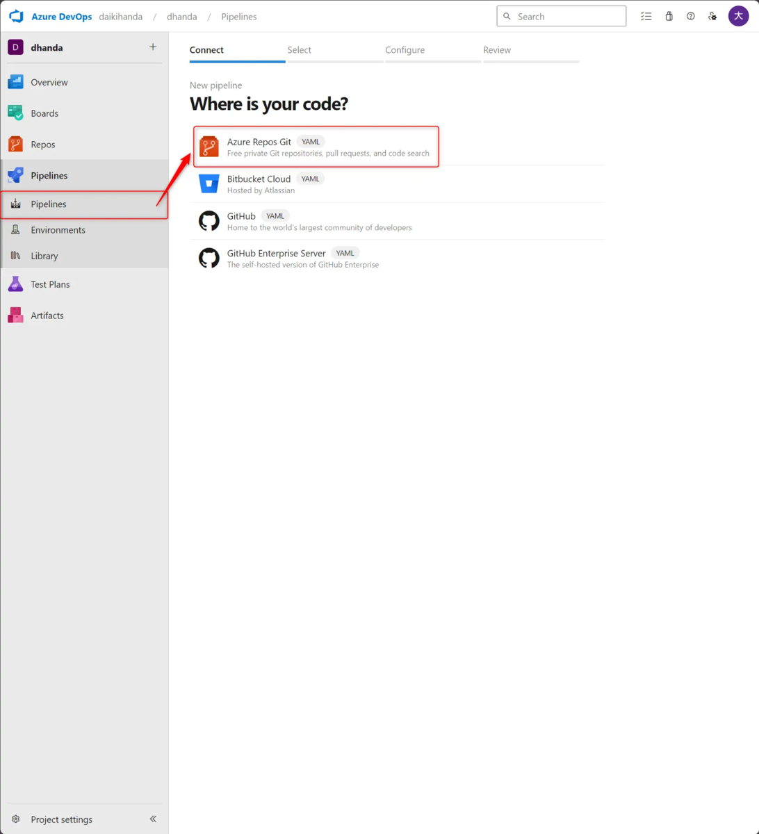Open Test Plans in the sidebar
The width and height of the screenshot is (759, 834).
pos(84,284)
